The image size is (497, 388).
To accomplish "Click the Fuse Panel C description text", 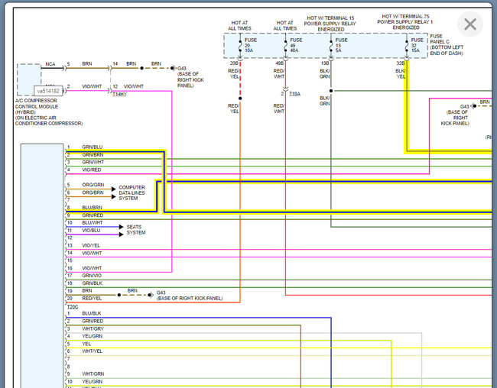I will [447, 46].
